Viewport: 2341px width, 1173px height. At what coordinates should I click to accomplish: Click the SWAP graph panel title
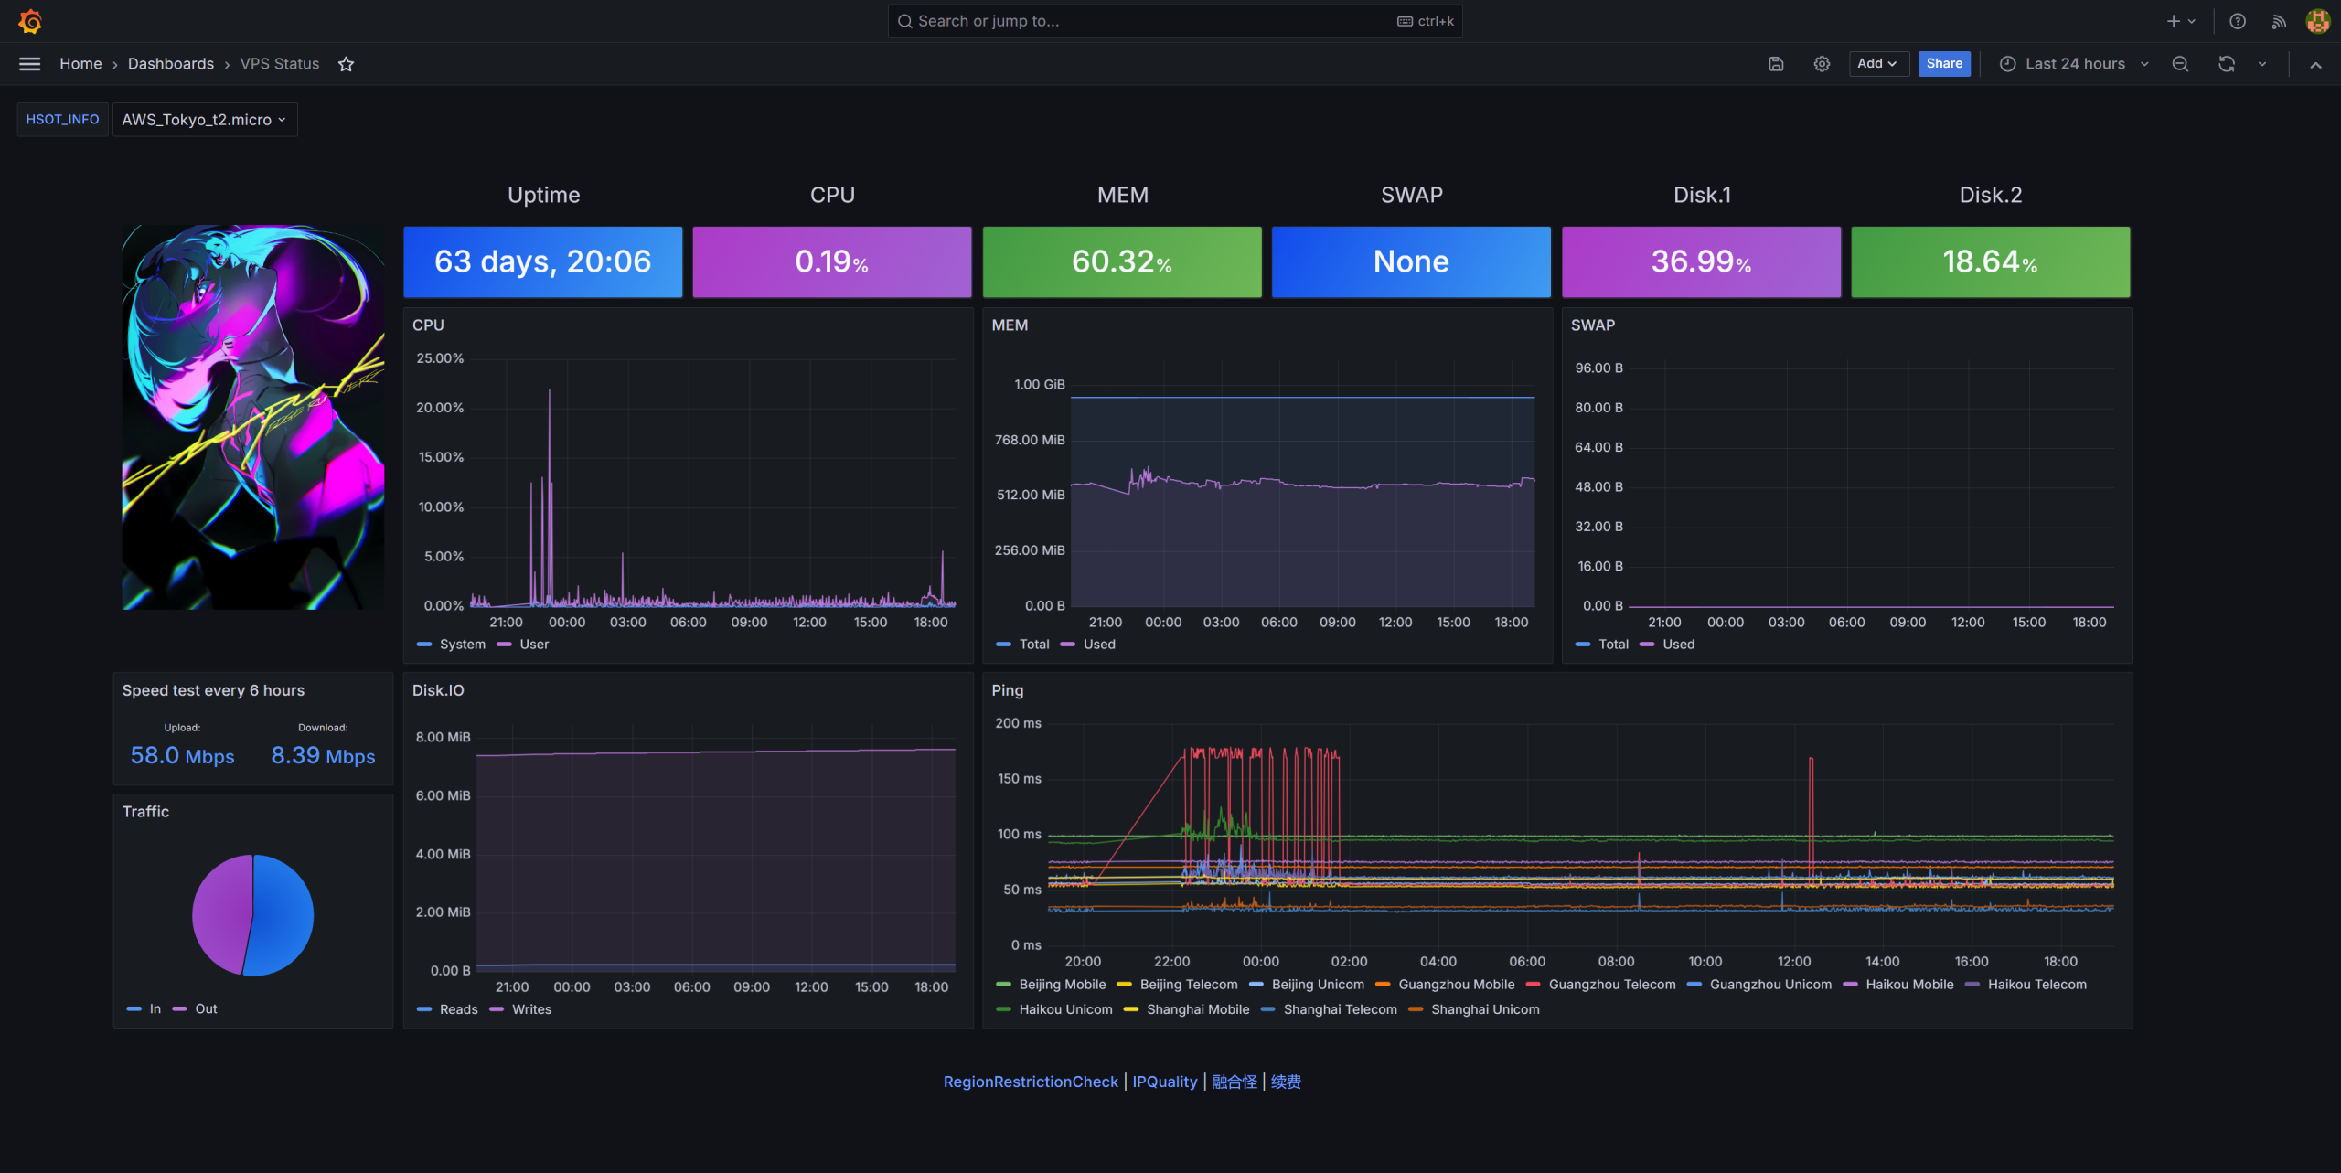pyautogui.click(x=1593, y=325)
